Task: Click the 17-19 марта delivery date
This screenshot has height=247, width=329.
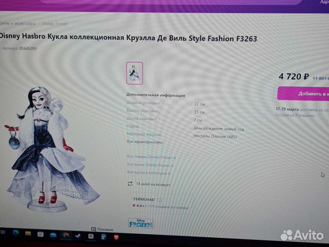Action: (x=287, y=109)
